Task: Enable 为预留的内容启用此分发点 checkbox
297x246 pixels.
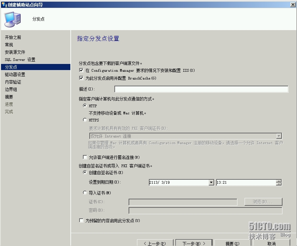Action: (81, 220)
